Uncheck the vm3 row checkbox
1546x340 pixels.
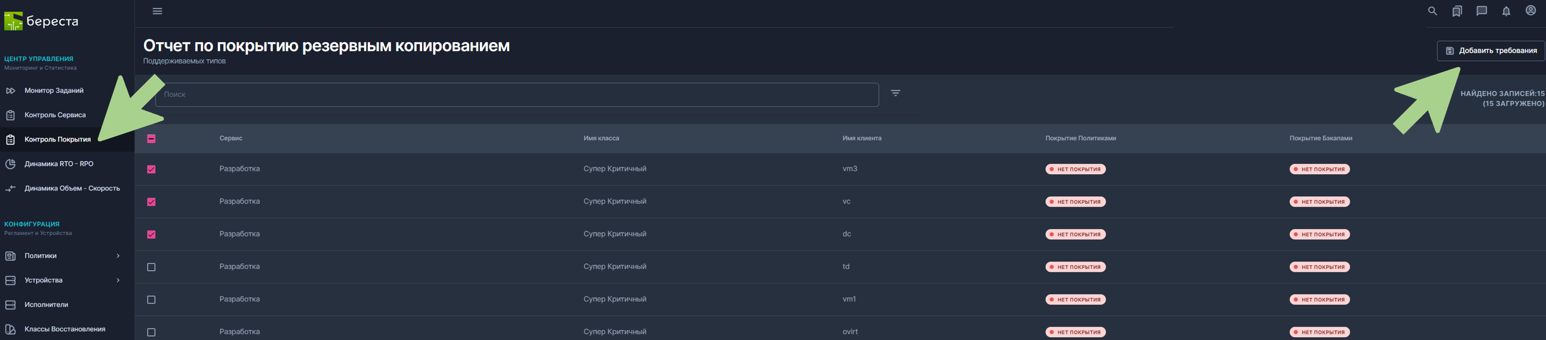tap(151, 169)
